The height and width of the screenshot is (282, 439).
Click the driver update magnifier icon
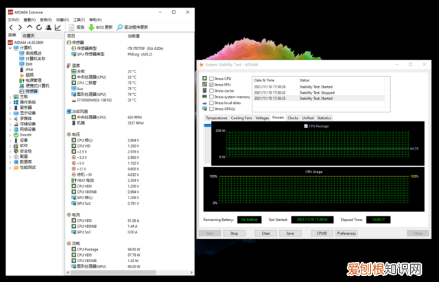(119, 27)
